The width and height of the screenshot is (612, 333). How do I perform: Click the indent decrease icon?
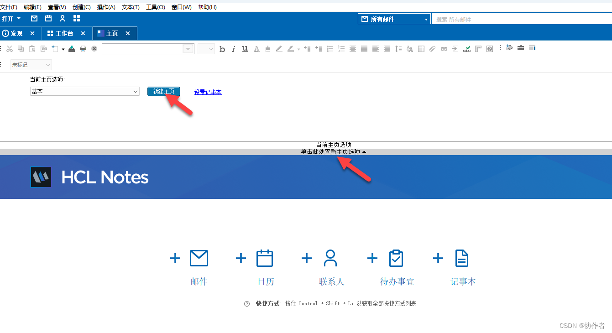tap(319, 48)
